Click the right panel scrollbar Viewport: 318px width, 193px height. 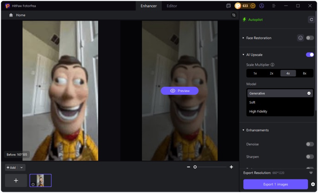316,61
